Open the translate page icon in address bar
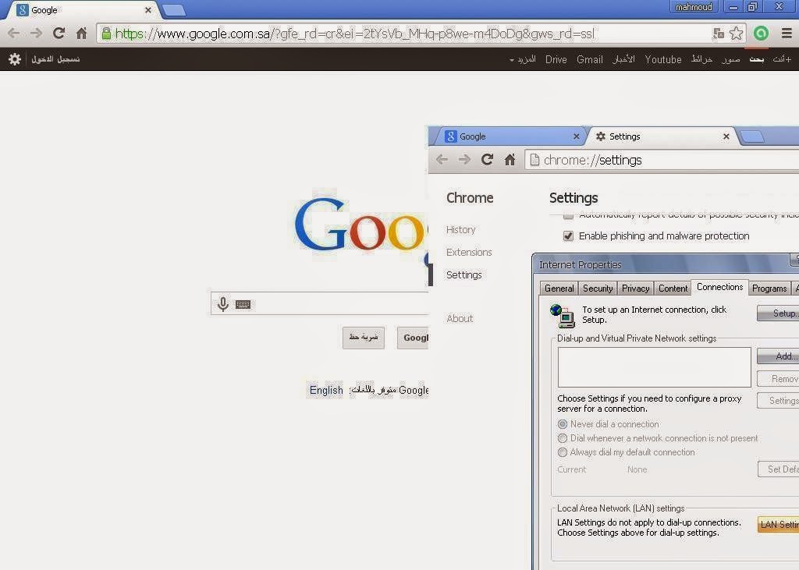 point(719,34)
